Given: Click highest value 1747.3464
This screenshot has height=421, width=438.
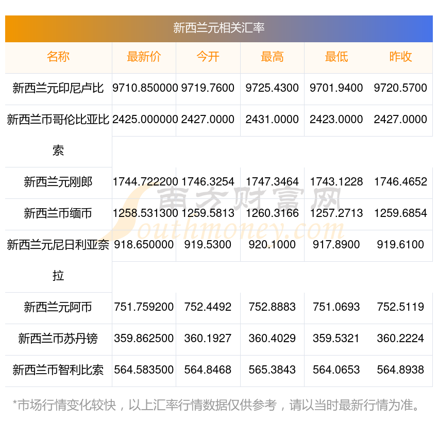Looking at the screenshot, I should pyautogui.click(x=272, y=182).
